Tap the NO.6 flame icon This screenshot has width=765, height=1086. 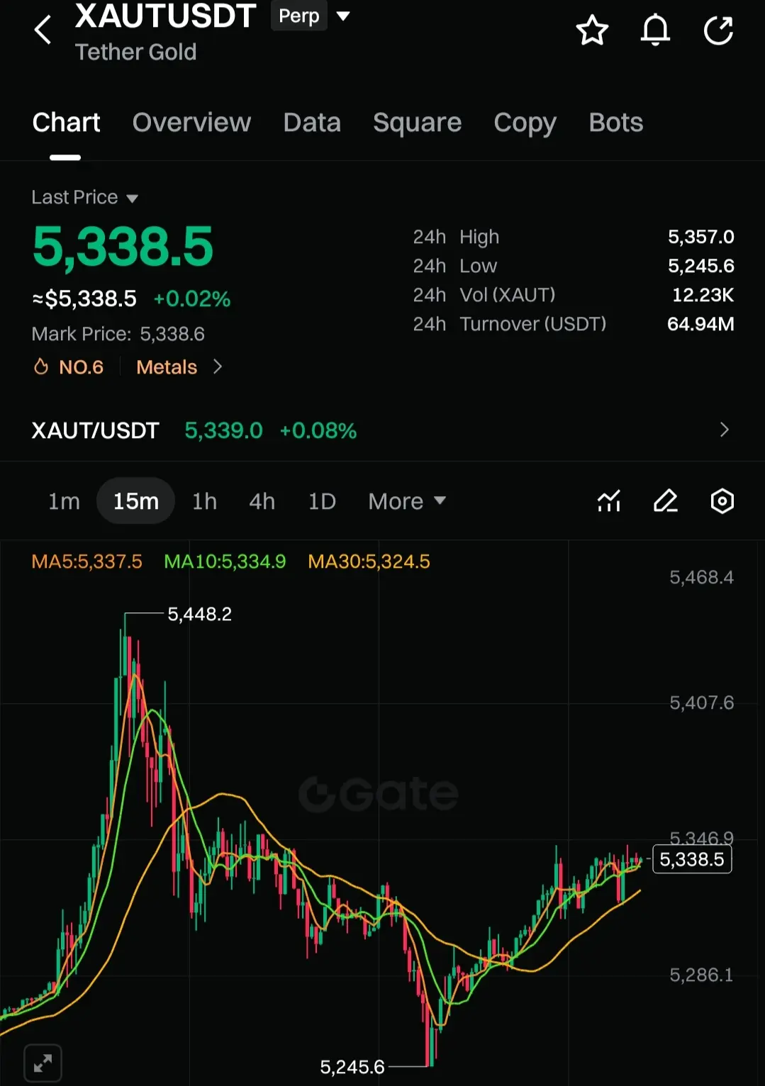tap(41, 366)
